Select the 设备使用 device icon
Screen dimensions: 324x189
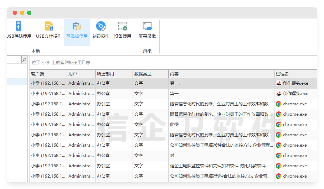click(x=123, y=27)
